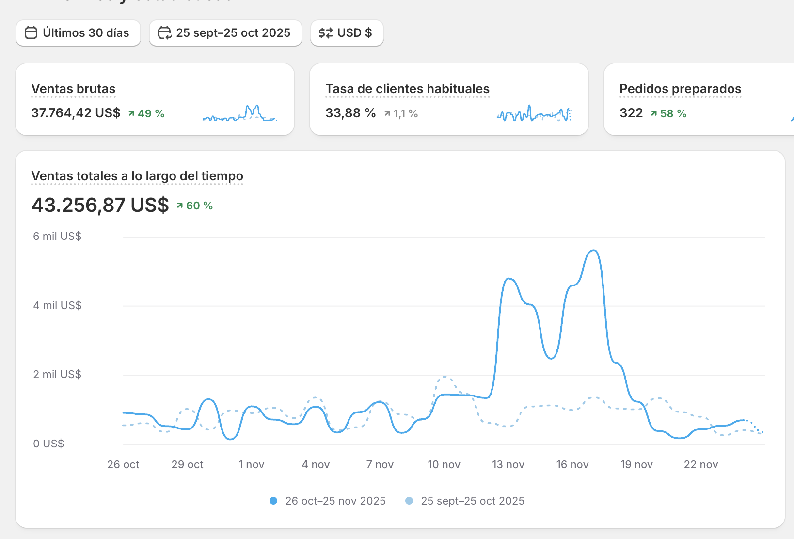Click the 322 fulfilled orders value
794x539 pixels.
click(x=631, y=113)
